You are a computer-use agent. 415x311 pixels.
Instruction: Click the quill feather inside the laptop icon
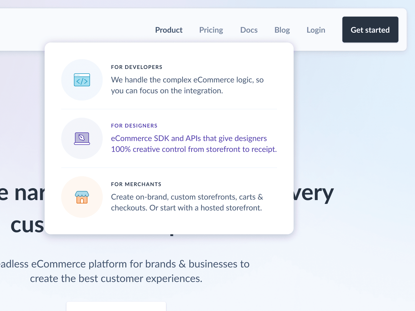(x=82, y=138)
